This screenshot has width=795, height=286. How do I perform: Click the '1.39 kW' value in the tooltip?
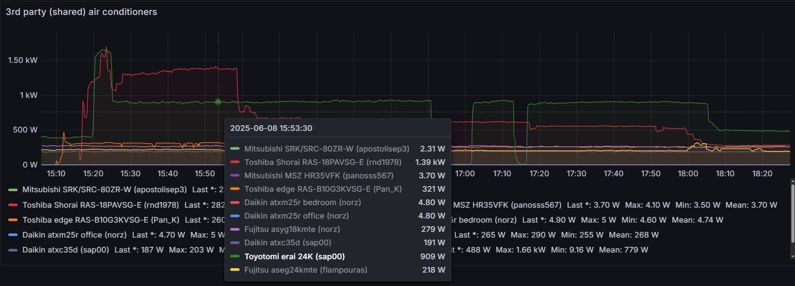430,162
